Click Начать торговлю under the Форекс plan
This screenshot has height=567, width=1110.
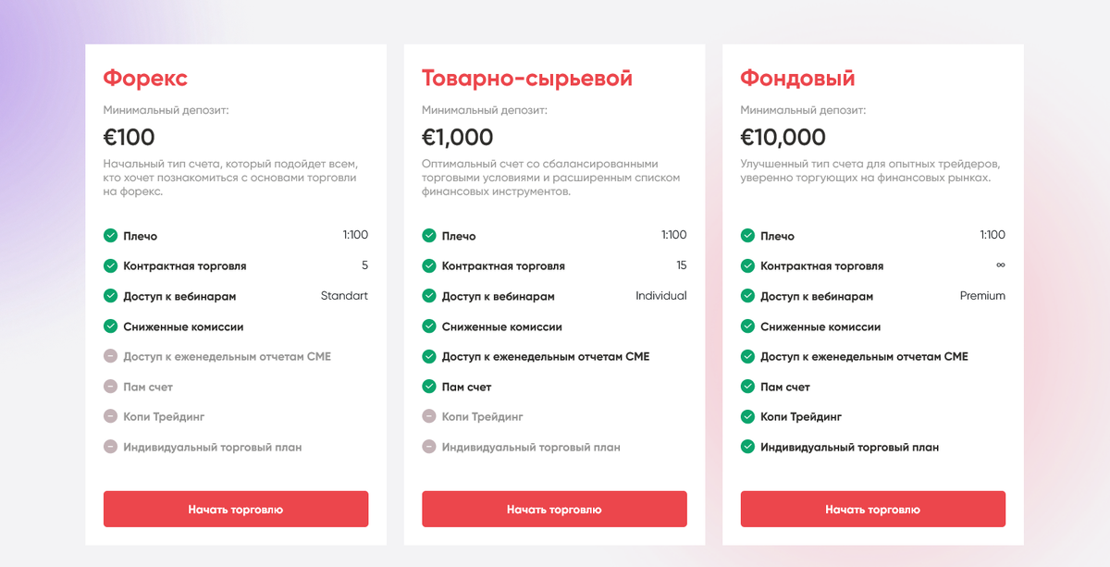click(x=235, y=509)
